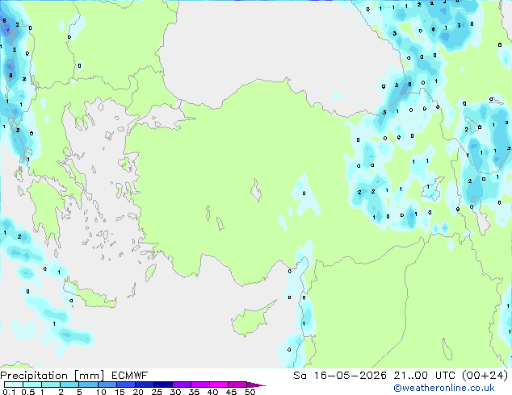Click the 0.1–0.5 mm legend color swatch
Image resolution: width=512 pixels, height=395 pixels.
coord(14,385)
